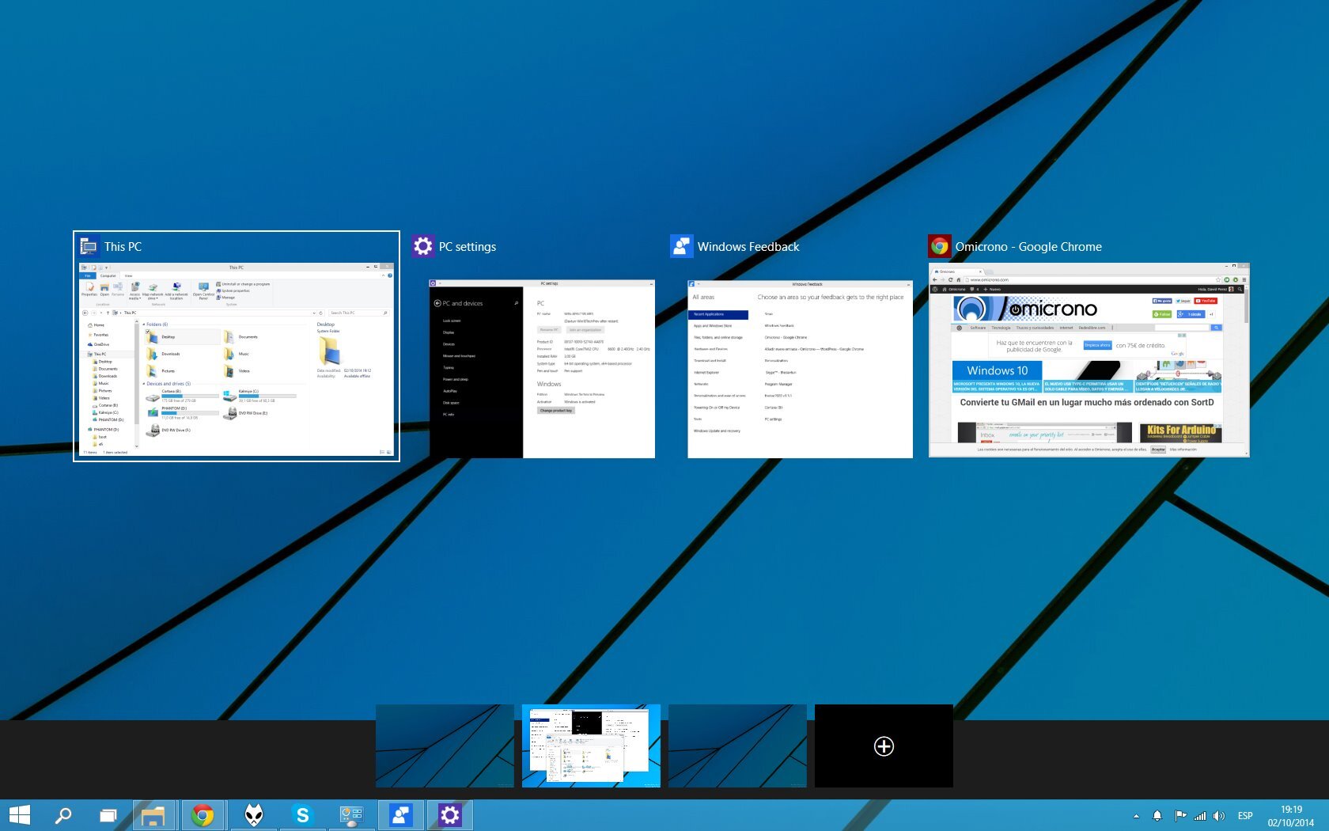This screenshot has width=1329, height=831.
Task: Open Windows Feedback from the taskbar
Action: coord(400,814)
